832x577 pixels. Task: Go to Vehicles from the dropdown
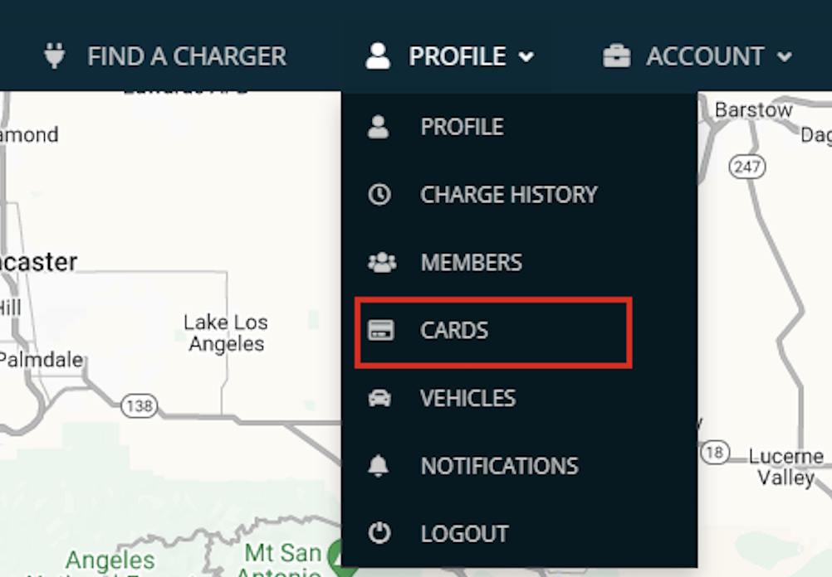pos(467,399)
